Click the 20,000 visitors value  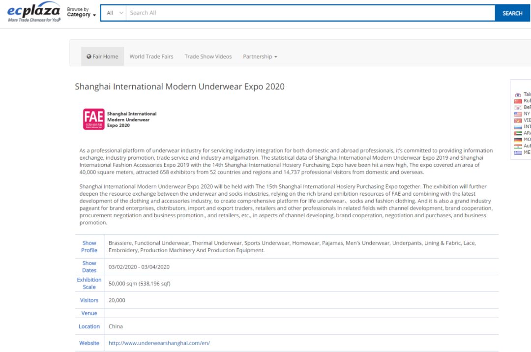117,300
